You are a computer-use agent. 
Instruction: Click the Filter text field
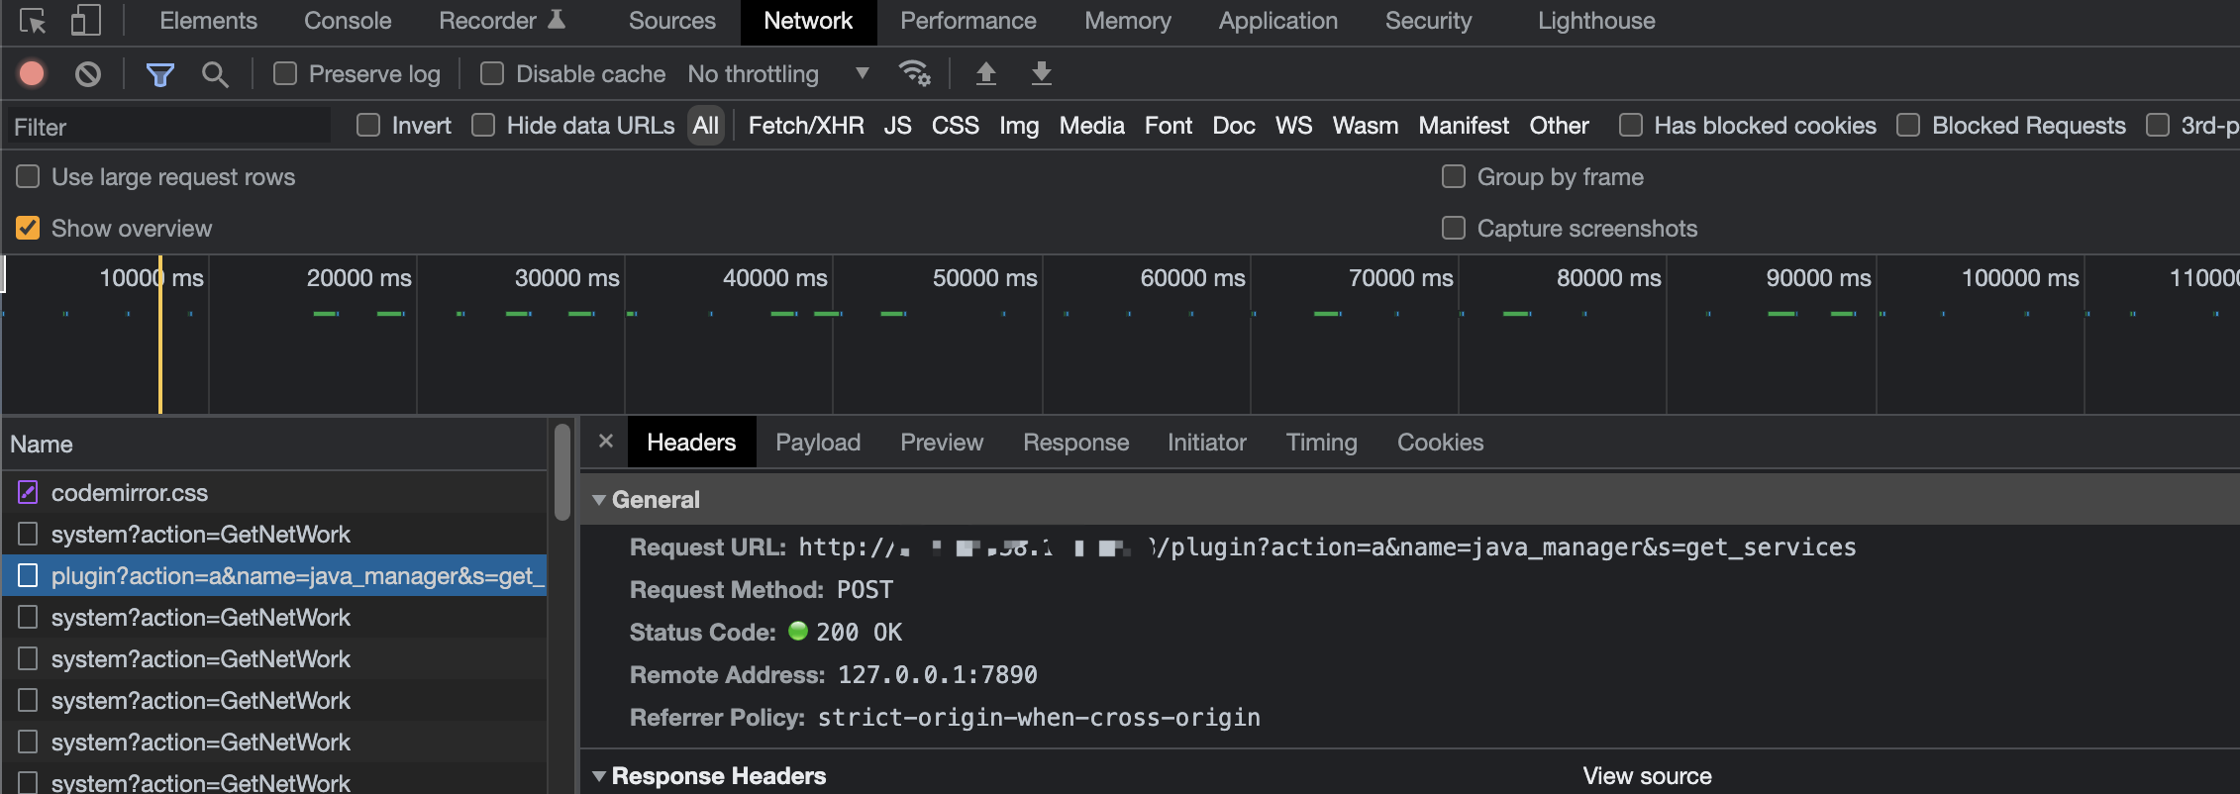(x=168, y=127)
